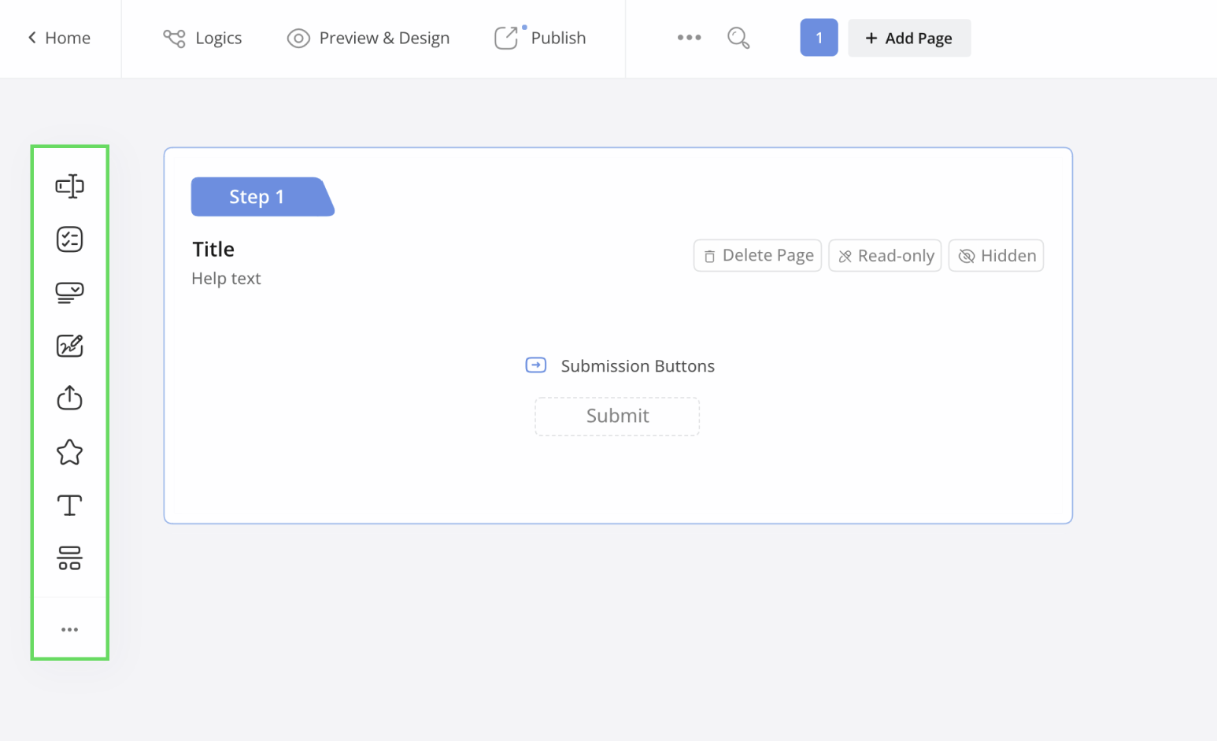Add a checklist field from sidebar

(69, 239)
